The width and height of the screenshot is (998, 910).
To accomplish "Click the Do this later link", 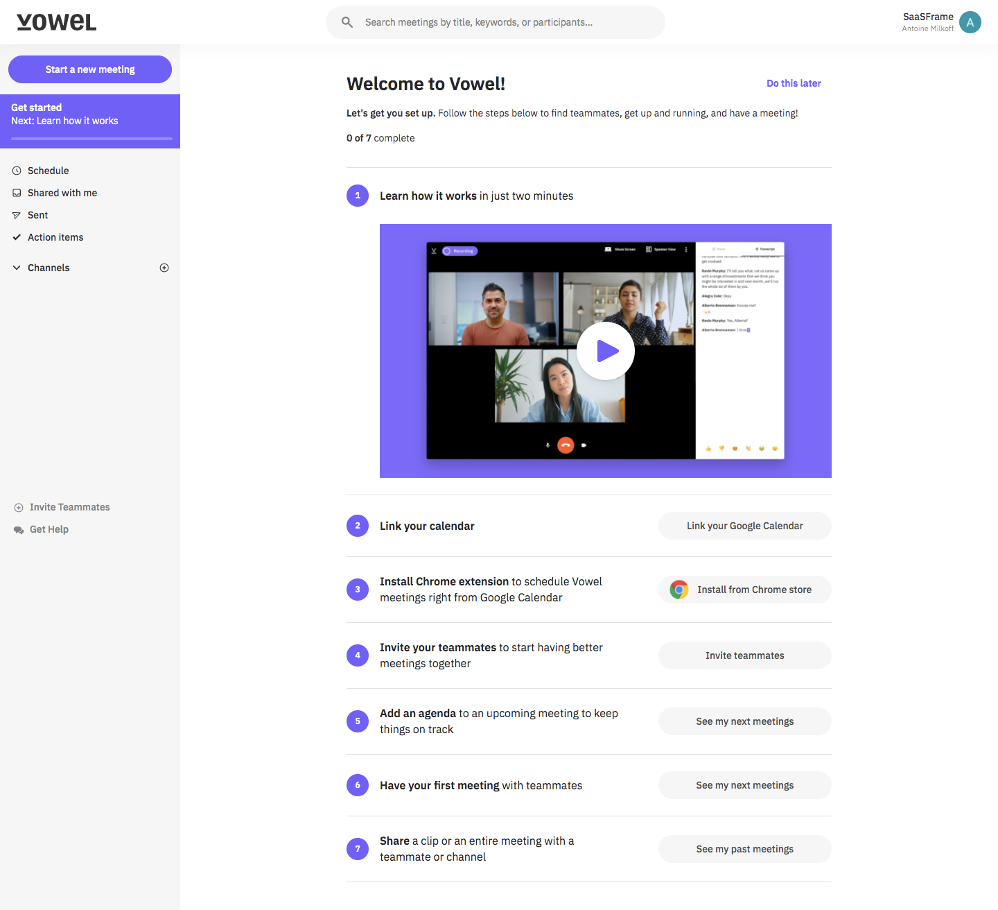I will [794, 83].
